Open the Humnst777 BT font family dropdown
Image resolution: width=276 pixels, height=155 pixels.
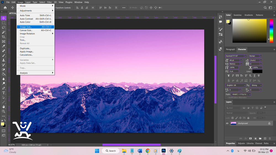245,56
